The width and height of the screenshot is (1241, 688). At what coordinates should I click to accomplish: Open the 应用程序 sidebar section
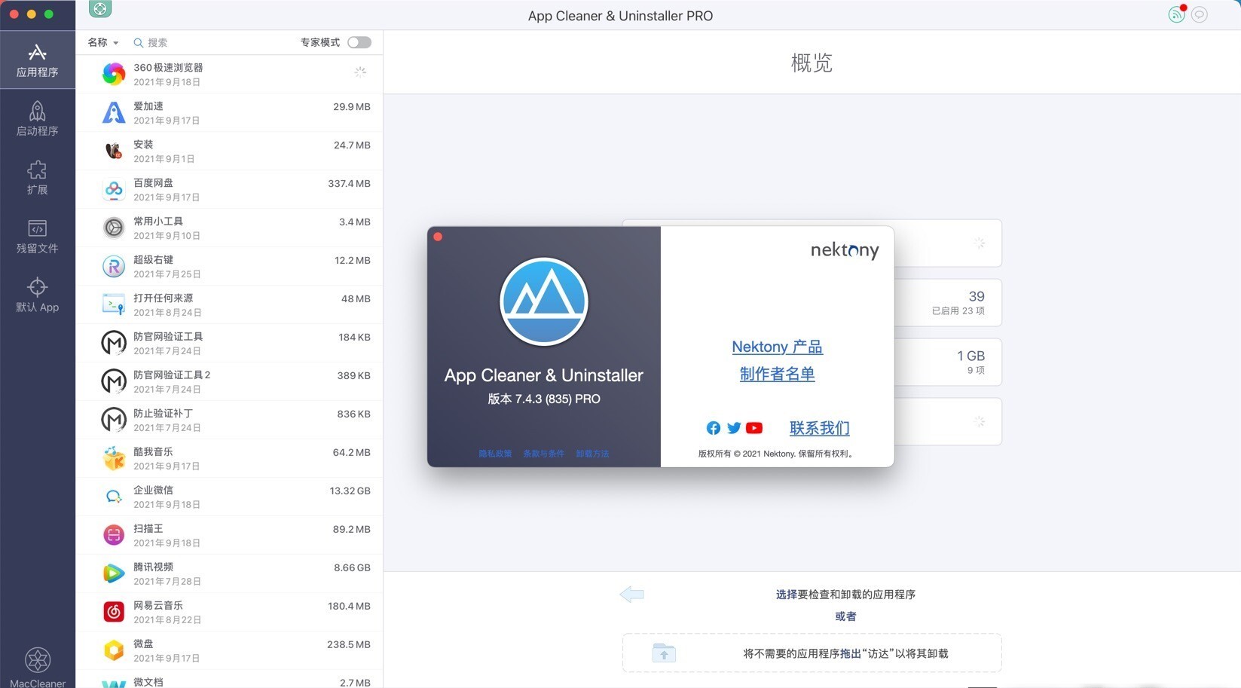pos(38,60)
